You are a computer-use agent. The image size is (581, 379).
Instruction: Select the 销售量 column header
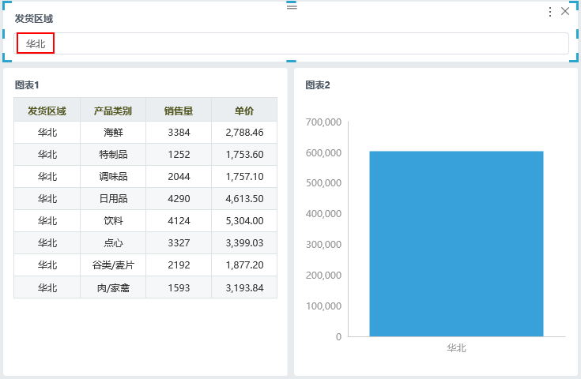click(x=179, y=111)
